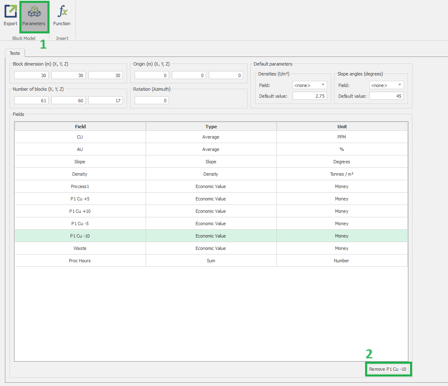
Task: Click the Block dimension X input field
Action: pyautogui.click(x=31, y=75)
